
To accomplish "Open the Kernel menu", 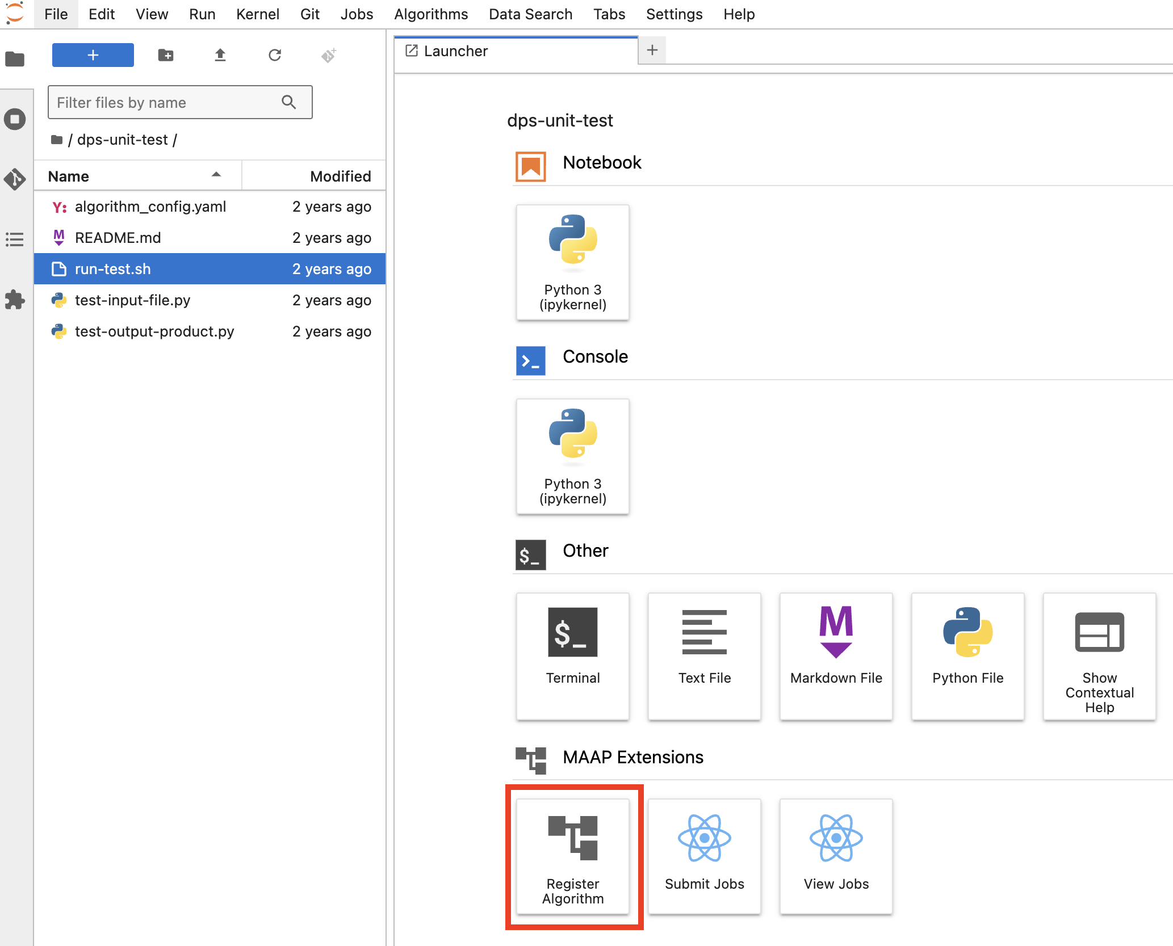I will coord(258,14).
